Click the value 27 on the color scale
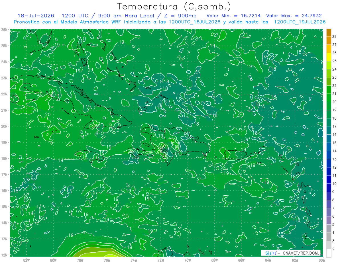The width and height of the screenshot is (342, 264). pos(335,44)
